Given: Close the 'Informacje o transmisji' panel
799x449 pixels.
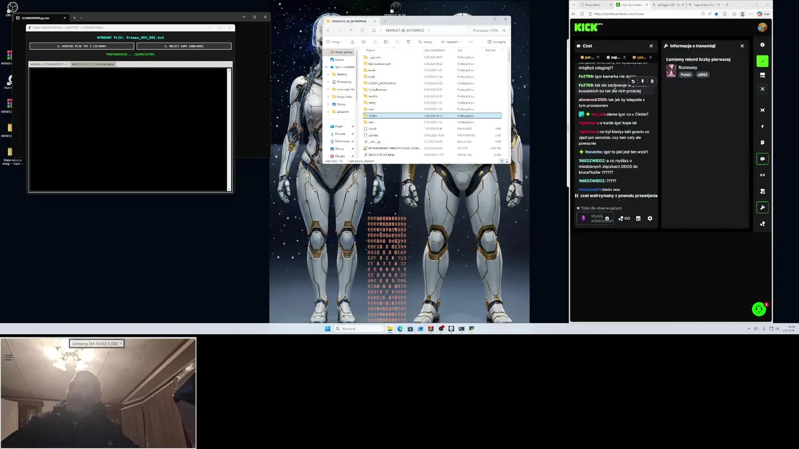Looking at the screenshot, I should click(742, 46).
